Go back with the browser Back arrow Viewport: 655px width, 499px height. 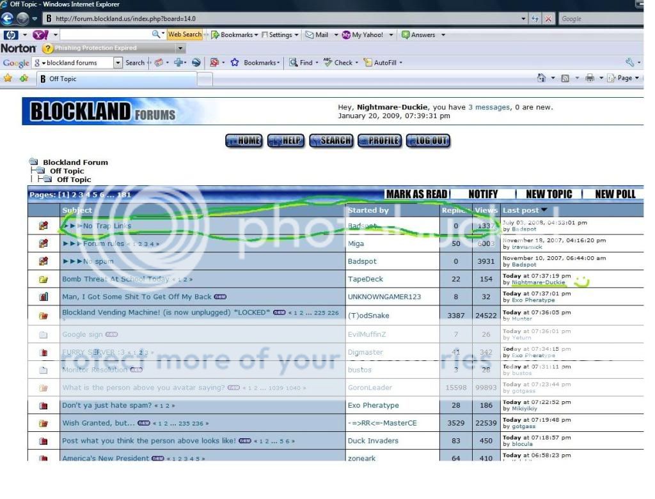7,19
